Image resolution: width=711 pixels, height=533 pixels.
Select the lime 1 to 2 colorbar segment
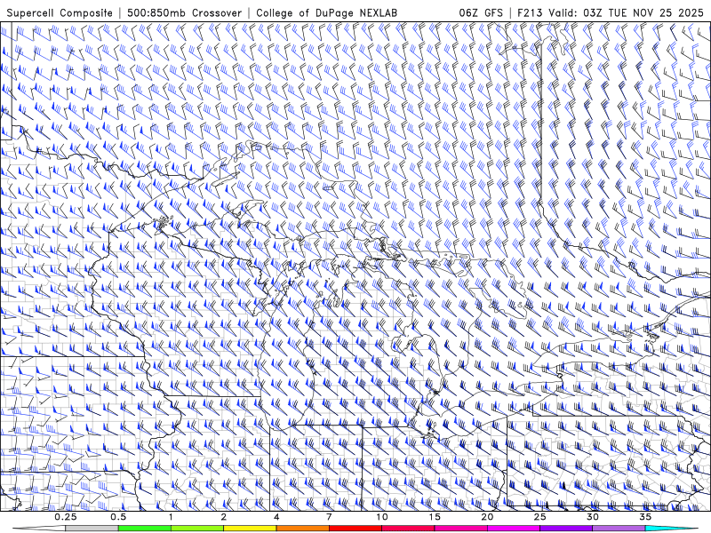pos(197,529)
